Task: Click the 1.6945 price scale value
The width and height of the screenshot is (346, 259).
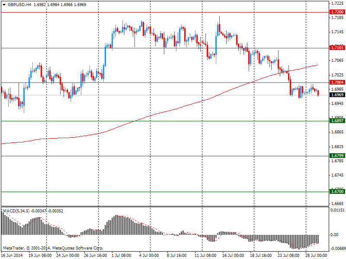Action: pos(338,104)
